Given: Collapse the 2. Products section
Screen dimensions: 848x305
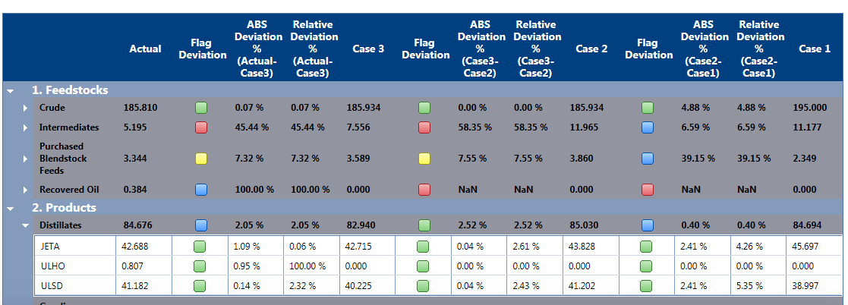Looking at the screenshot, I should pyautogui.click(x=11, y=208).
